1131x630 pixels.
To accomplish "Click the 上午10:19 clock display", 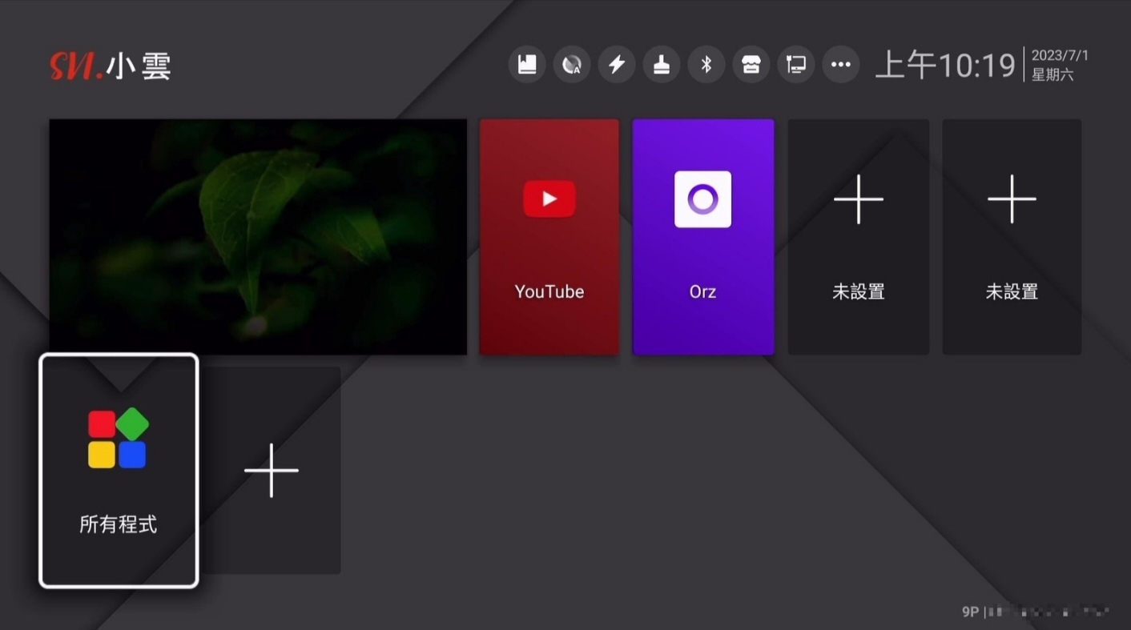I will [x=945, y=65].
